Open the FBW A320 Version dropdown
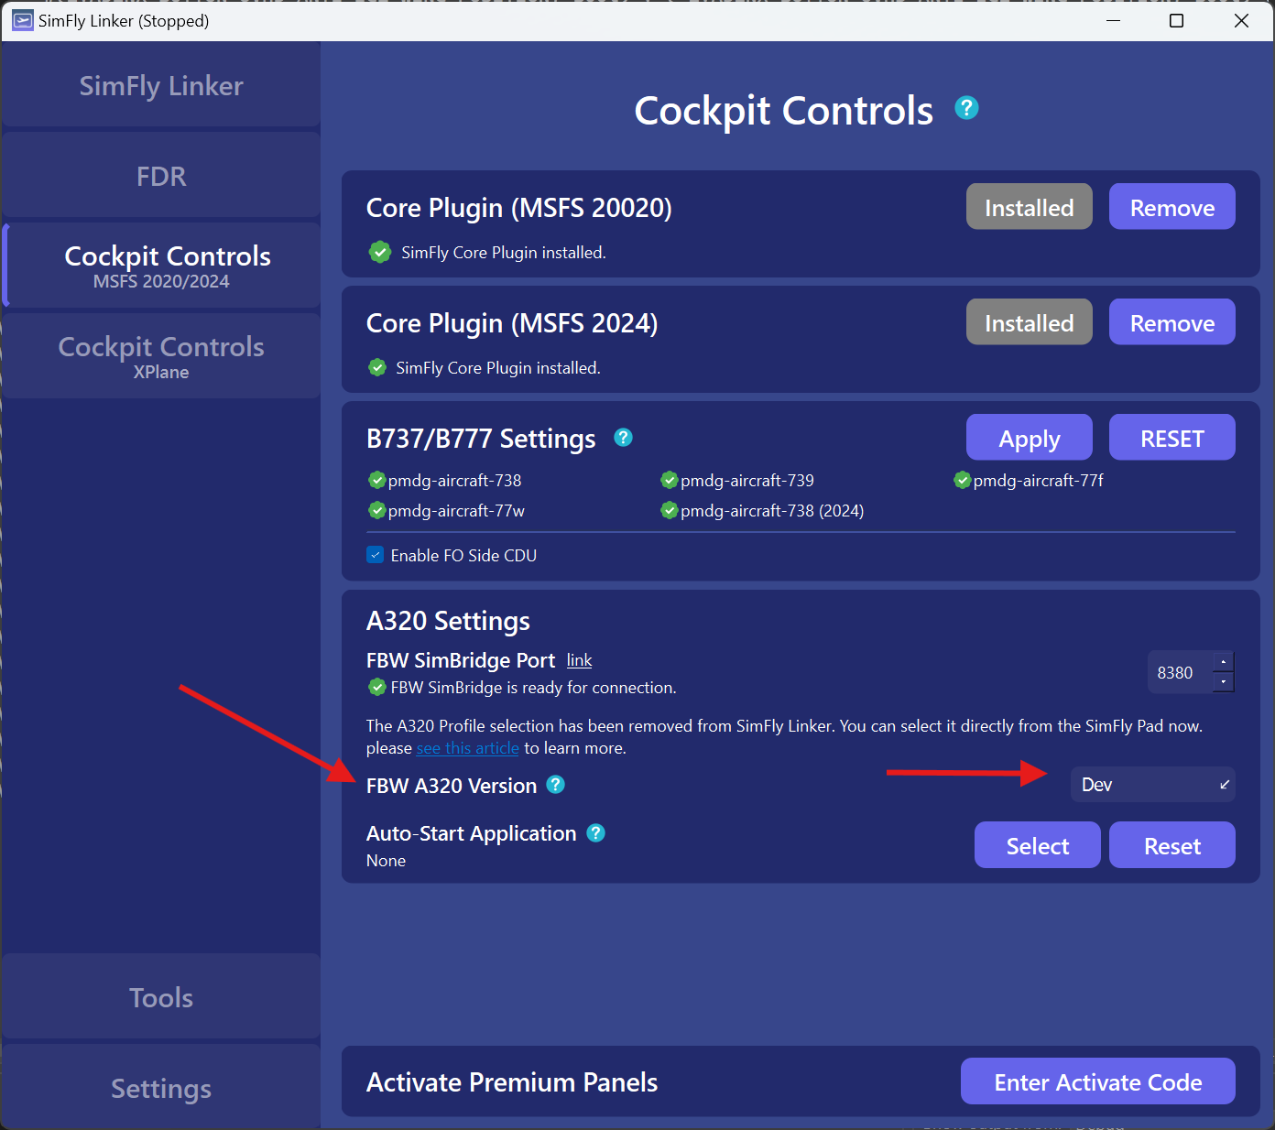 pyautogui.click(x=1153, y=785)
